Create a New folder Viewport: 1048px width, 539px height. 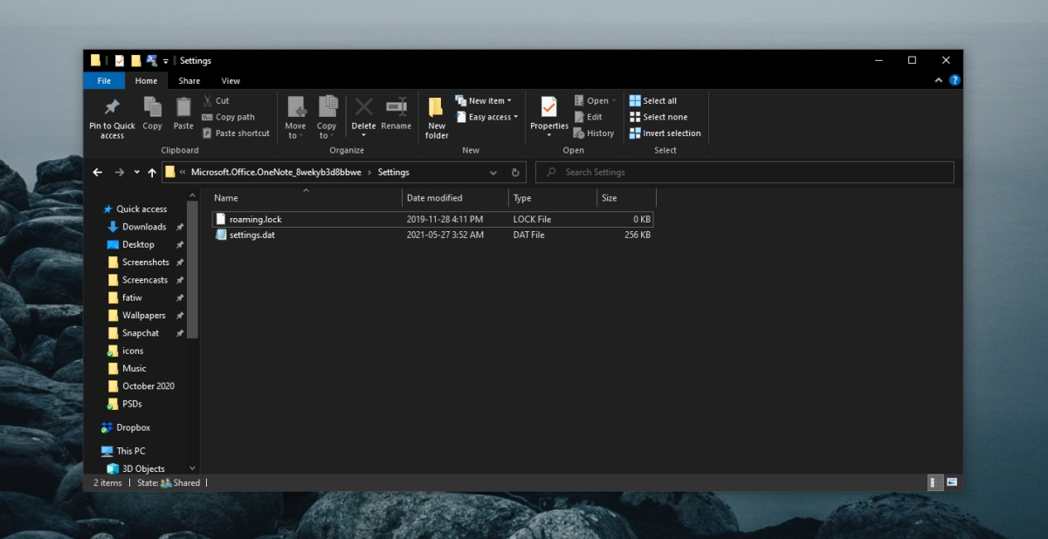tap(437, 118)
